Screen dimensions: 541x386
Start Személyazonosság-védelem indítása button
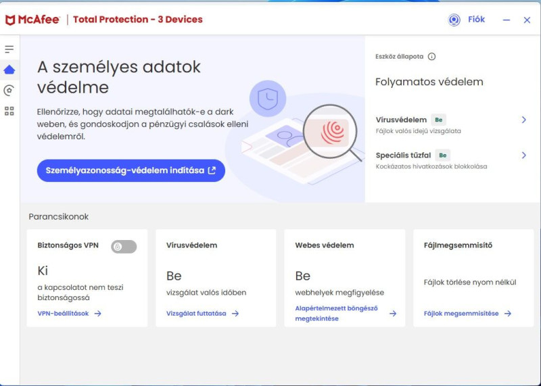tap(131, 170)
